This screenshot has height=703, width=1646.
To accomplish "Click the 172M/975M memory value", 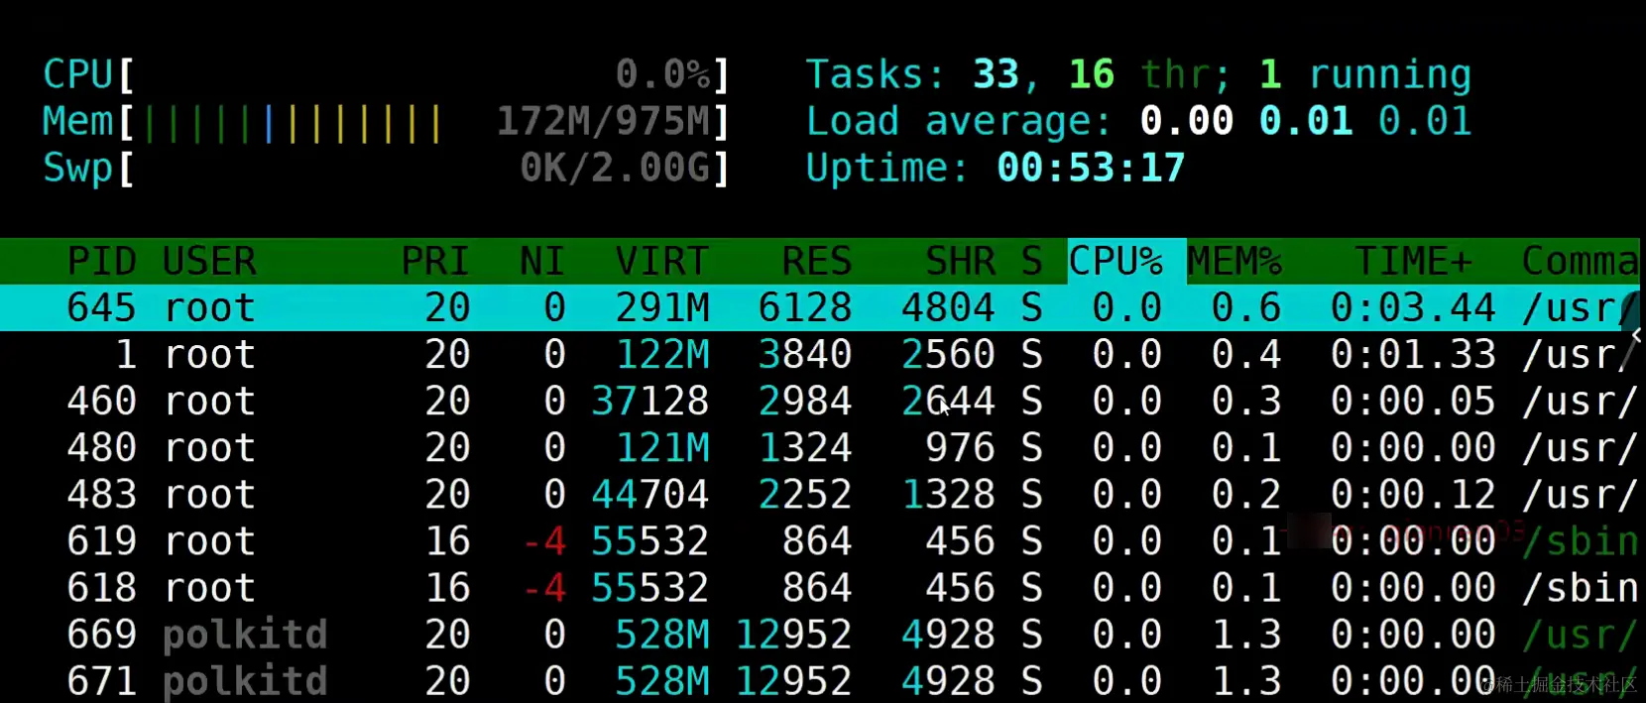I will pyautogui.click(x=604, y=121).
